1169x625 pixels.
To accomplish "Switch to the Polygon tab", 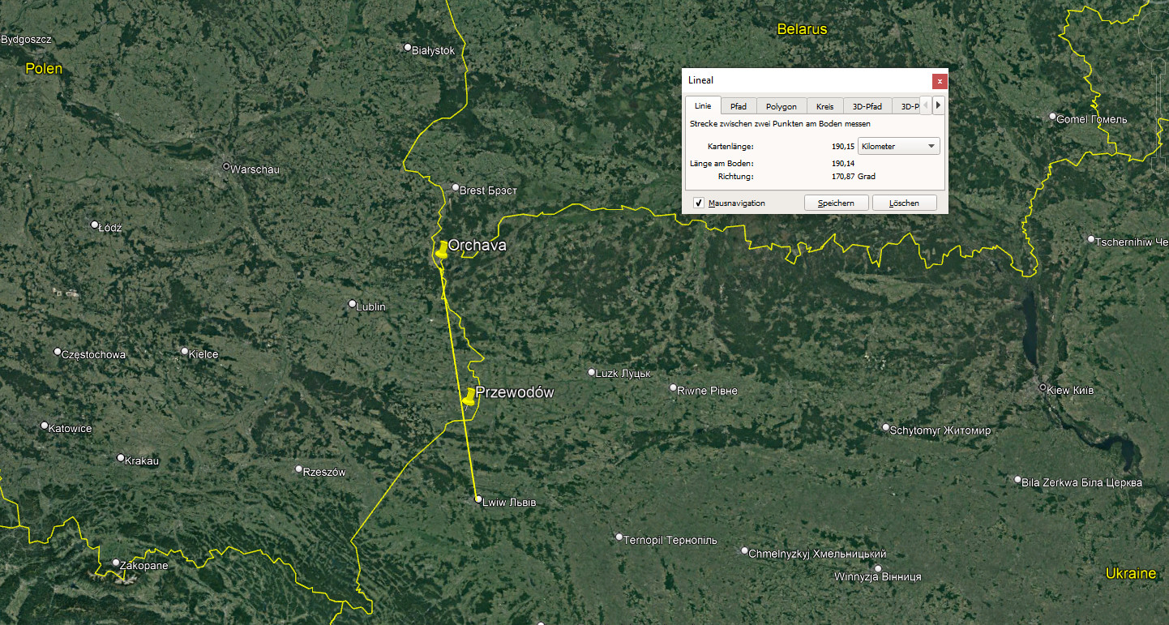I will tap(781, 106).
